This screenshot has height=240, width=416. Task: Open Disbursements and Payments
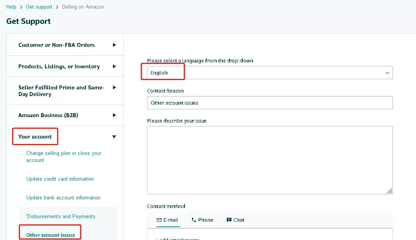click(x=61, y=217)
